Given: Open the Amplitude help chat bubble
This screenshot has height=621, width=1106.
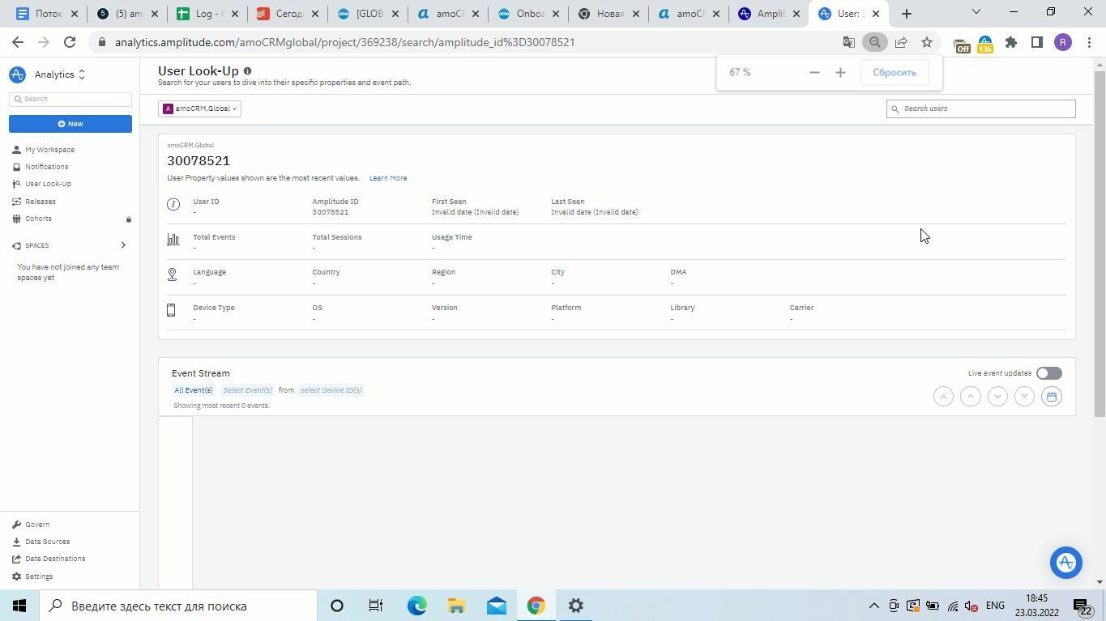Looking at the screenshot, I should 1065,562.
